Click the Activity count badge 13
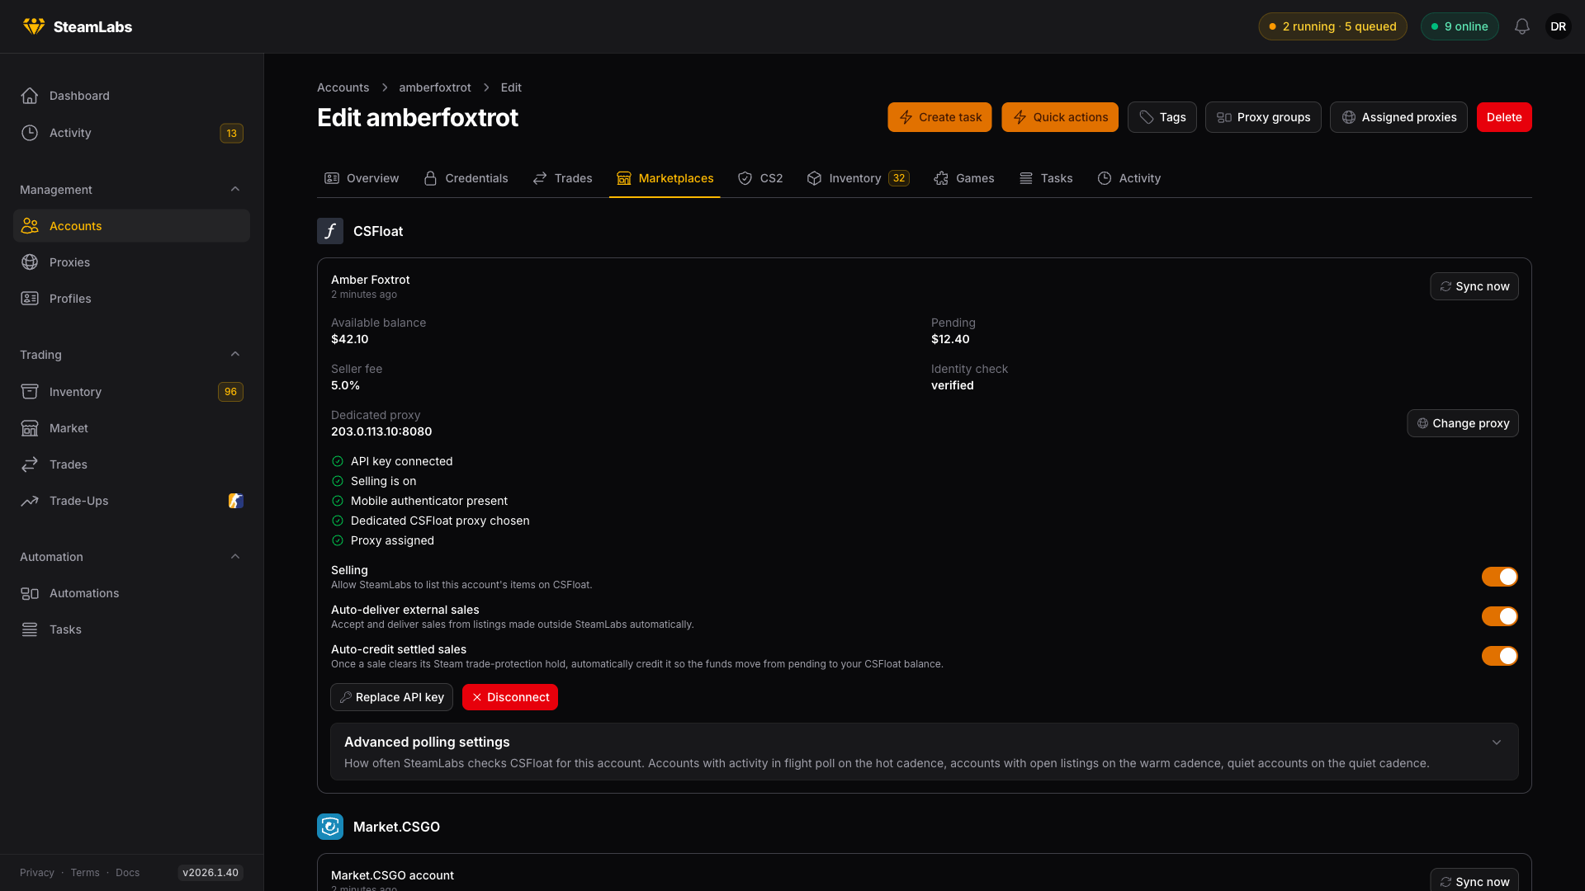Screen dimensions: 1585x891 pyautogui.click(x=231, y=133)
